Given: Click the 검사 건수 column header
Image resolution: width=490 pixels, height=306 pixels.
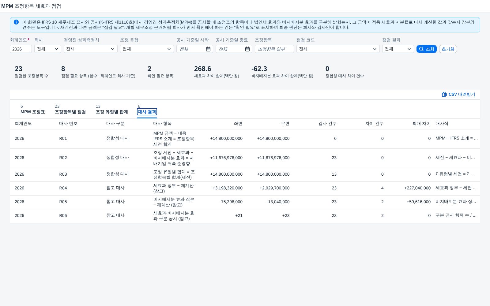Looking at the screenshot, I should coord(327,124).
